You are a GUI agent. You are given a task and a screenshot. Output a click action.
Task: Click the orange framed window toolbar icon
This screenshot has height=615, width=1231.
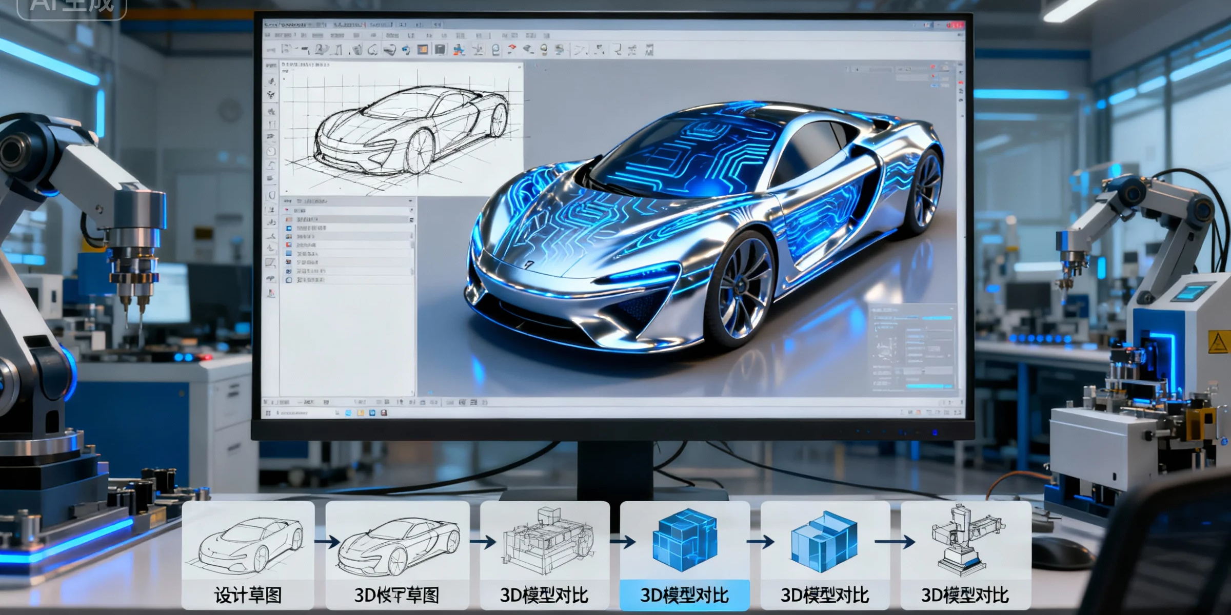tap(423, 50)
